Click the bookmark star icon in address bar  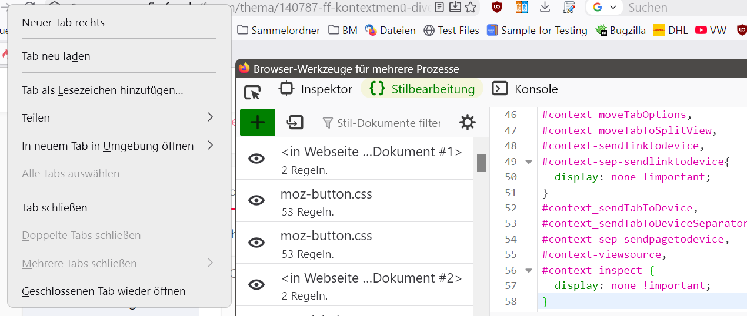pyautogui.click(x=471, y=7)
